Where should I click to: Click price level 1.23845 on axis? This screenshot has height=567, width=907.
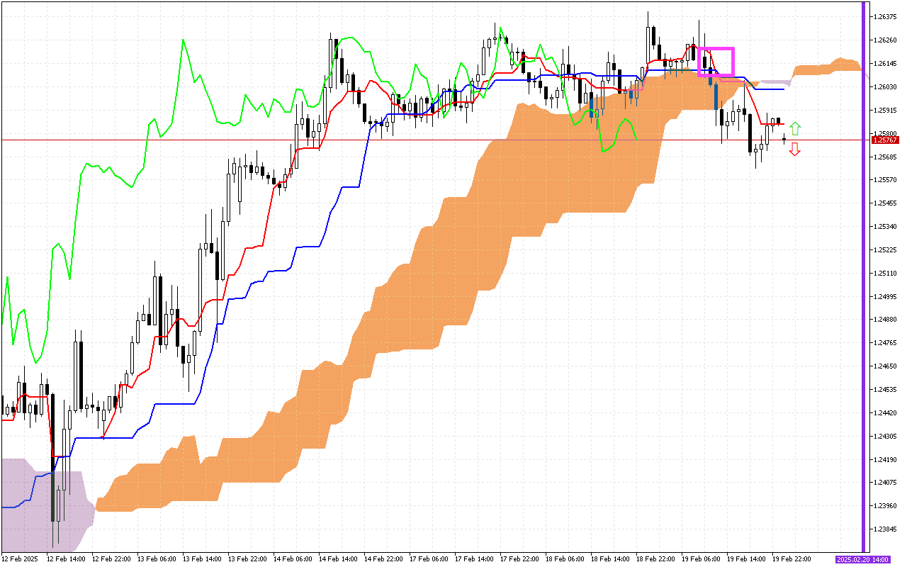click(886, 529)
